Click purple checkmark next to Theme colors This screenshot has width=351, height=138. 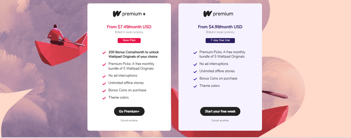tap(195, 86)
